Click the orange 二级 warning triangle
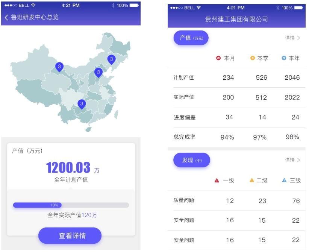This screenshot has height=252, width=309. pyautogui.click(x=252, y=180)
